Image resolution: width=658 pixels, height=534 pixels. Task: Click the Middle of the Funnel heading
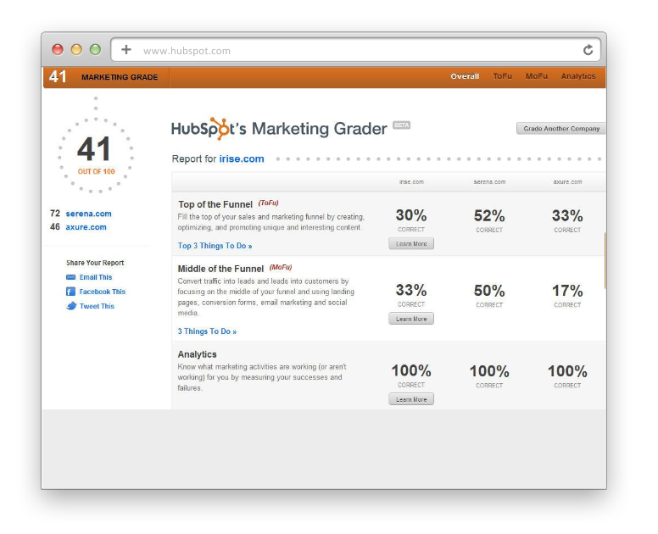tap(220, 269)
